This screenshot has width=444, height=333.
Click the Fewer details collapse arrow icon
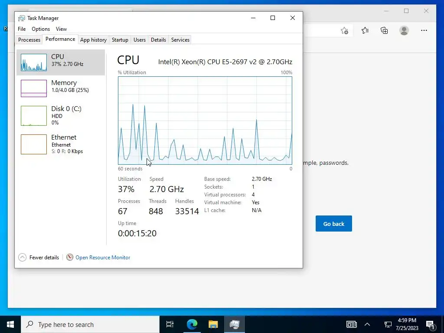(x=23, y=257)
